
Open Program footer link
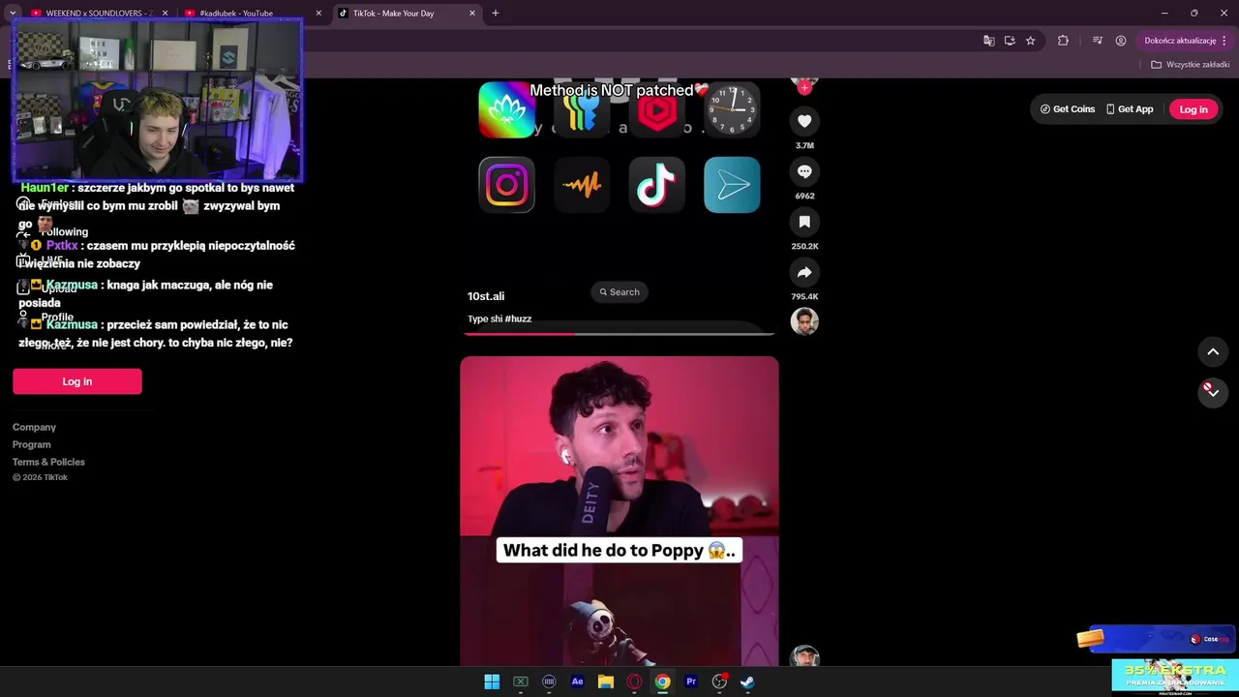(31, 444)
